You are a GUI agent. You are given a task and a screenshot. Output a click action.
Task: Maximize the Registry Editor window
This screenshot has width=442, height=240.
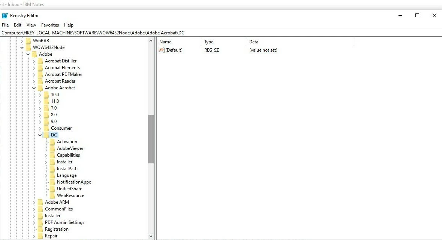(x=417, y=15)
